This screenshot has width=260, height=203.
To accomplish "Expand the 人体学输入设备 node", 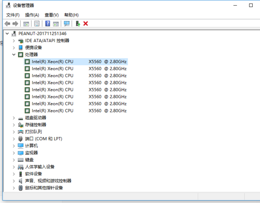I will pyautogui.click(x=14, y=167).
